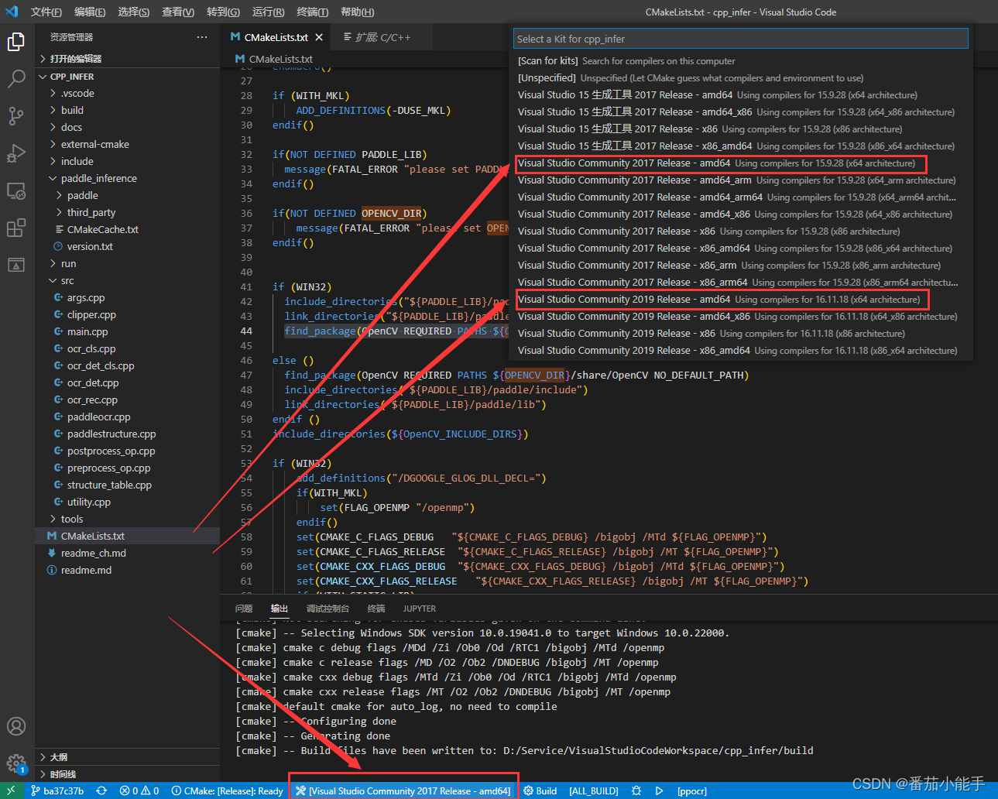Screen dimensions: 998x799
Task: Choose [Scan for kits] option
Action: 742,61
